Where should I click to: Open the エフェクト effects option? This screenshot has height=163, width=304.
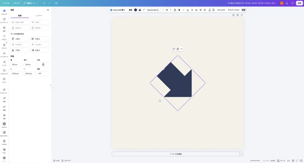click(221, 10)
